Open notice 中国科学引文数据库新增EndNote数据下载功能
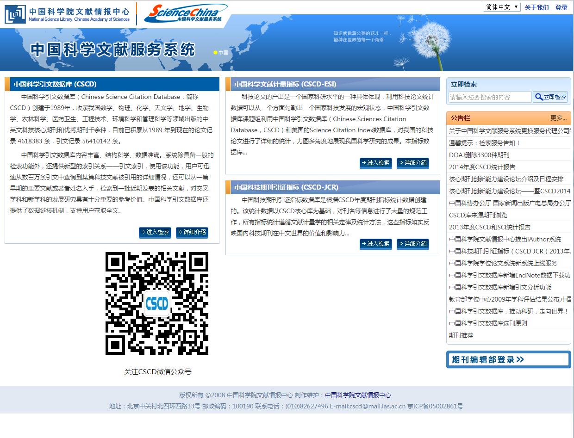This screenshot has height=438, width=574. pos(510,275)
